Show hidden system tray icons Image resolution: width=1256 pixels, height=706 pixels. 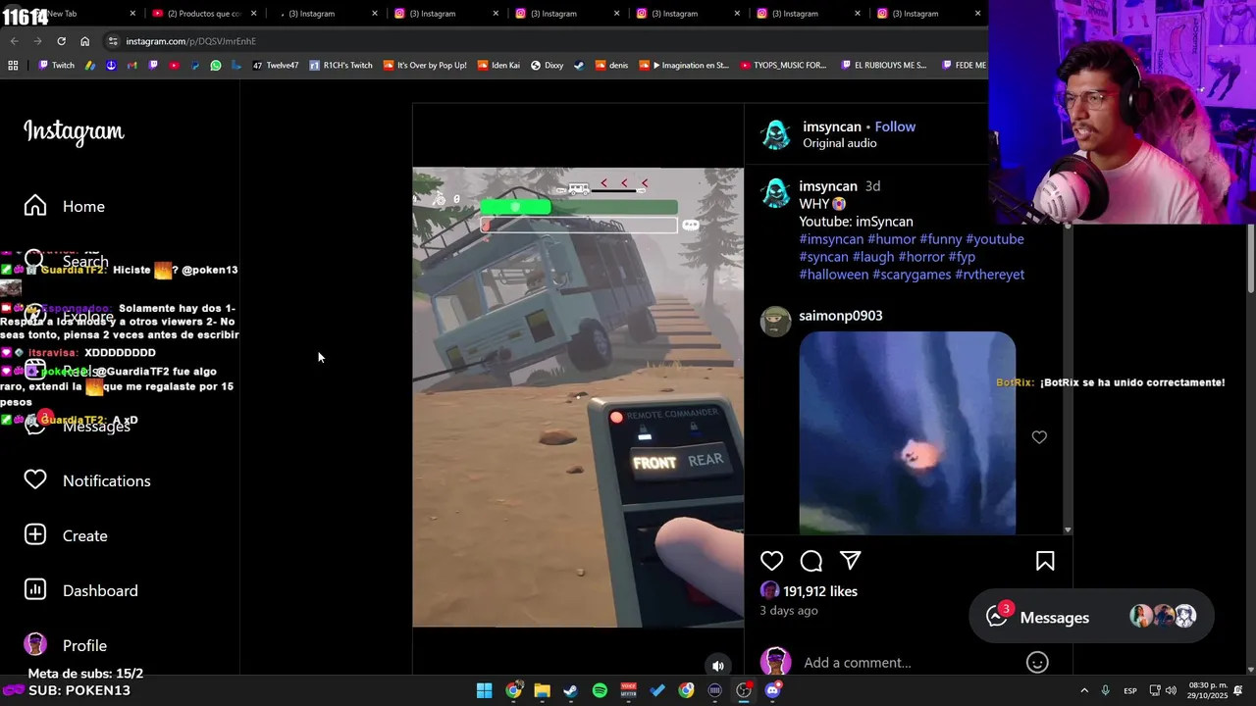pyautogui.click(x=1084, y=690)
